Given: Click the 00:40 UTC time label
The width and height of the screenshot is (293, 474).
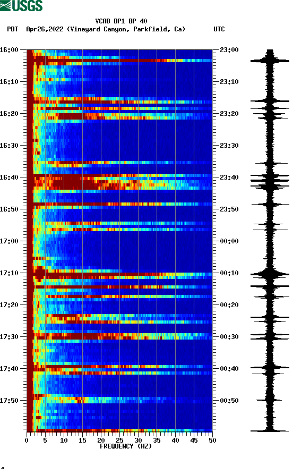Looking at the screenshot, I should (229, 369).
